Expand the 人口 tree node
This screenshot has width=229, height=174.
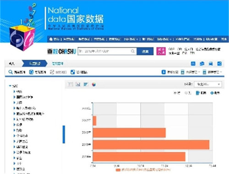coord(14,102)
